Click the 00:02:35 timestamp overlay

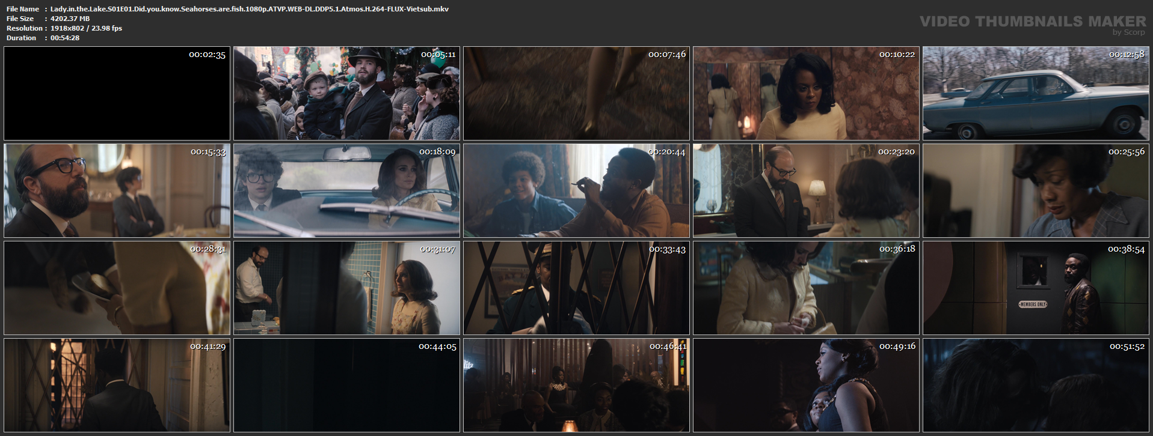[207, 55]
